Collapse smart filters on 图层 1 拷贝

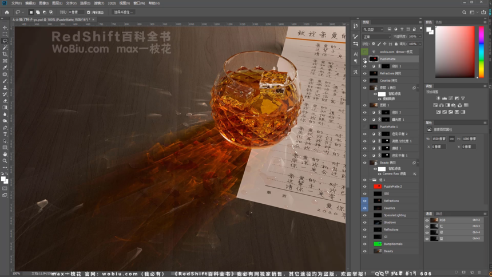coord(418,88)
